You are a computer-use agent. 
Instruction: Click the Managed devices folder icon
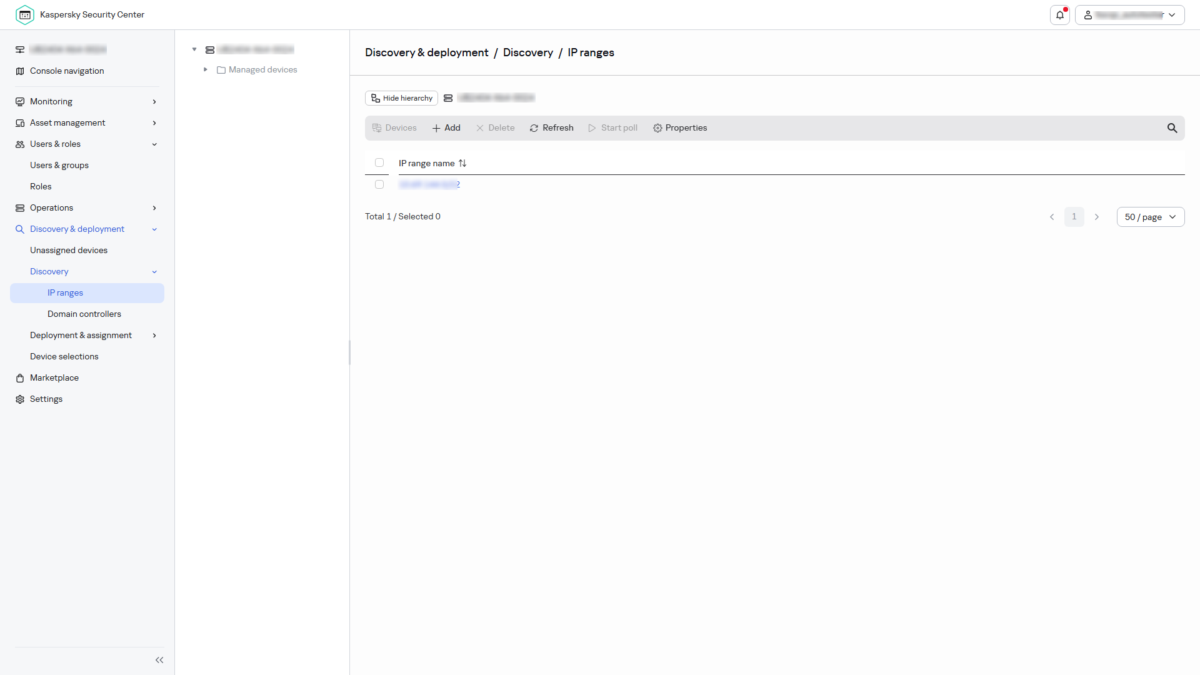point(221,70)
